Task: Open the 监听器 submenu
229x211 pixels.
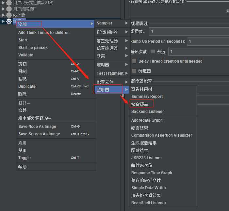Action: pyautogui.click(x=112, y=90)
